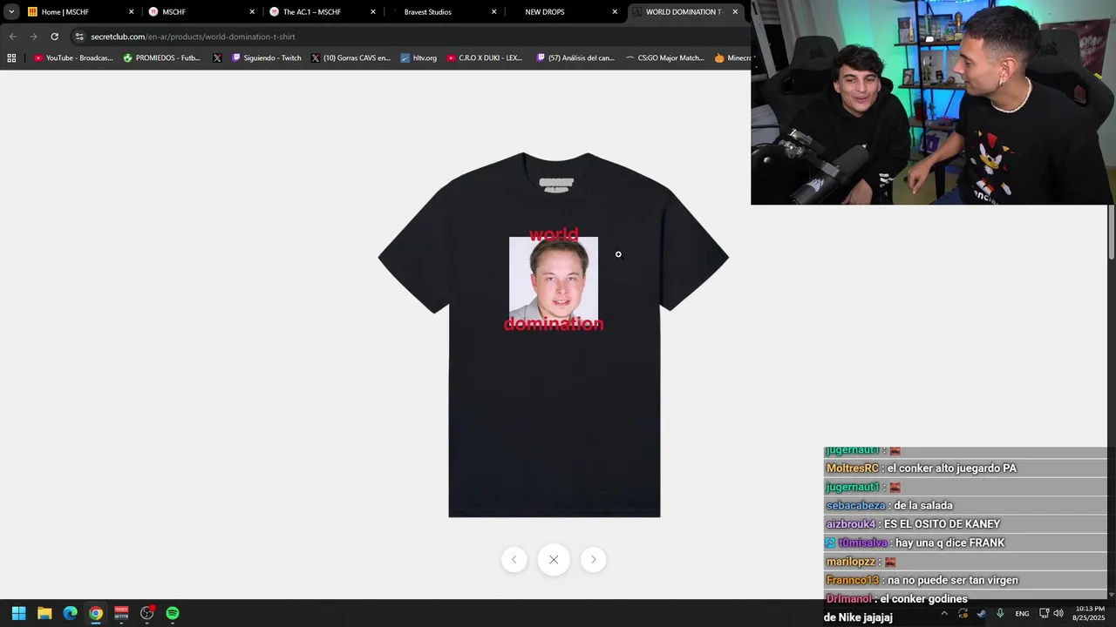Open the Chrome apps grid icon
This screenshot has height=627, width=1116.
click(x=11, y=58)
